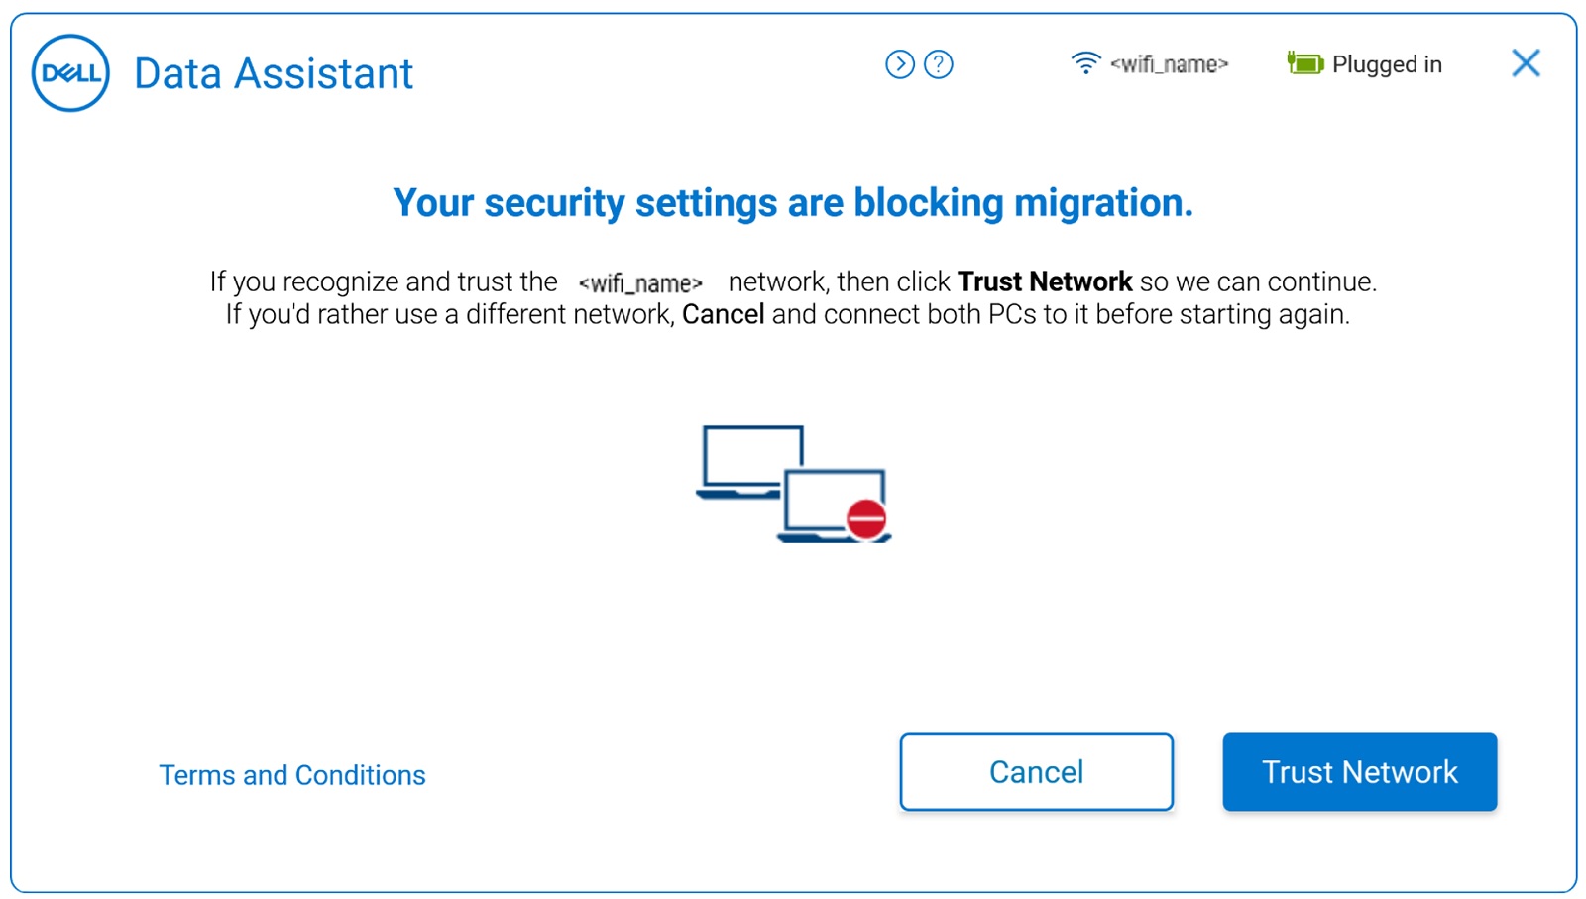Click Trust Network to continue migration
This screenshot has width=1586, height=899.
tap(1359, 772)
